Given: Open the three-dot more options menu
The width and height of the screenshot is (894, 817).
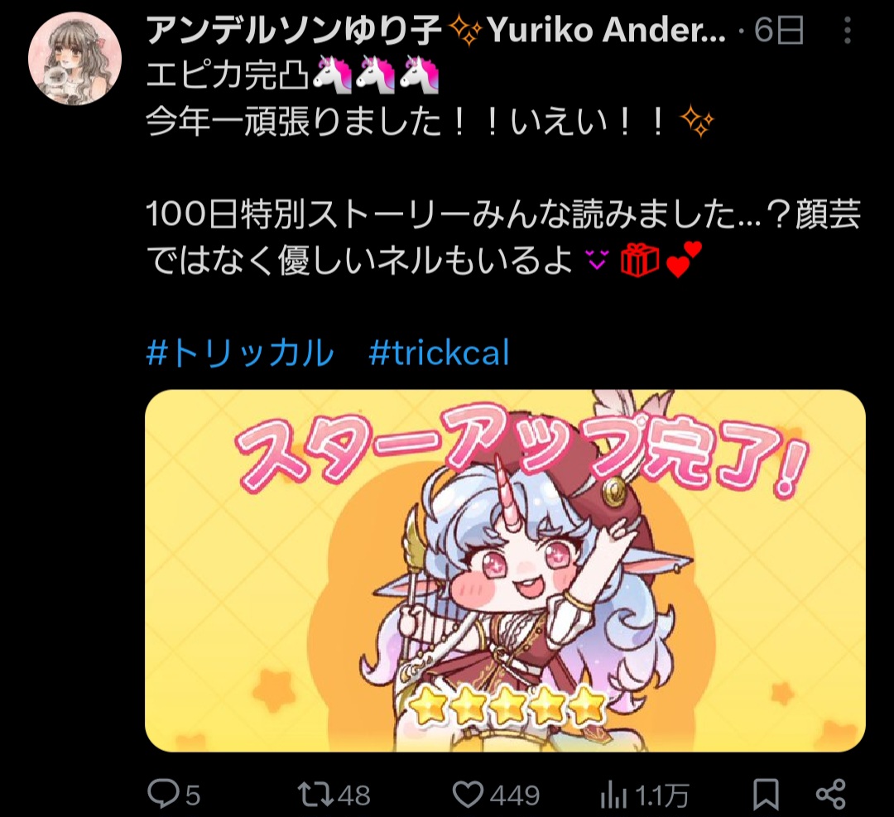Looking at the screenshot, I should 848,30.
